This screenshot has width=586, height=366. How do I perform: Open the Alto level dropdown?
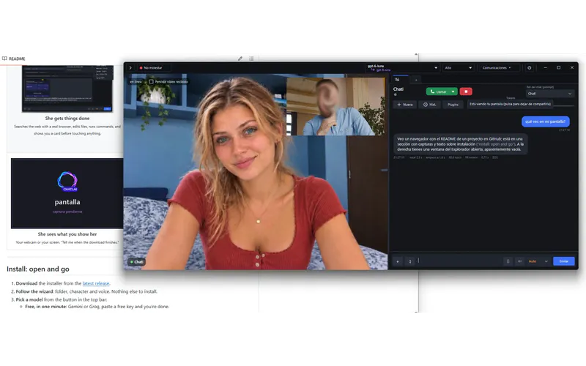pyautogui.click(x=459, y=68)
